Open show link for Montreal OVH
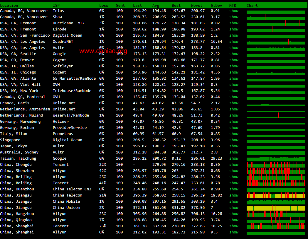 click(x=234, y=97)
